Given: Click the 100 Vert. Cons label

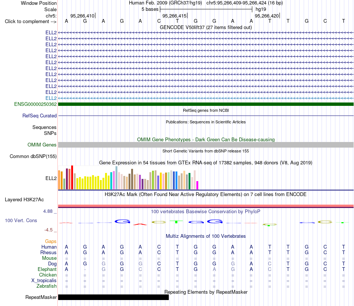Looking at the screenshot, I should pos(21,220).
